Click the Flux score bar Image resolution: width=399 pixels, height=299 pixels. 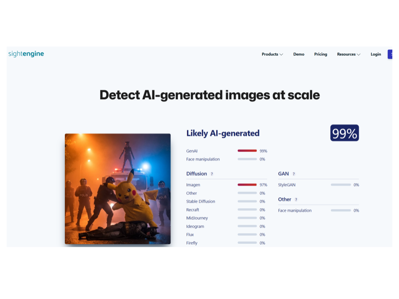click(247, 235)
